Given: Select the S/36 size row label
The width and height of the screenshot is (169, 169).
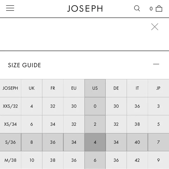Looking at the screenshot, I should pyautogui.click(x=10, y=142).
